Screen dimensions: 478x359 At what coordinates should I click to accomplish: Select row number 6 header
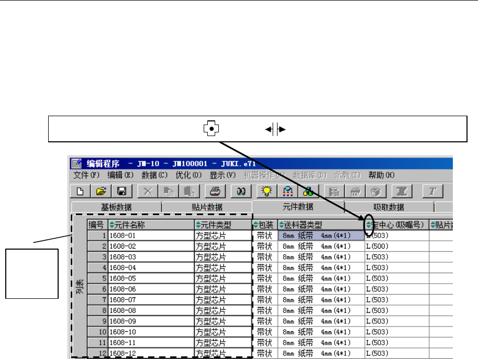point(97,289)
